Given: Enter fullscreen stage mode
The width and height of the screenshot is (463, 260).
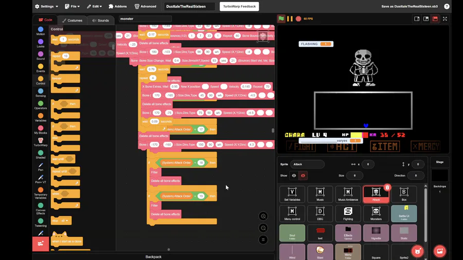Looking at the screenshot, I should 444,18.
